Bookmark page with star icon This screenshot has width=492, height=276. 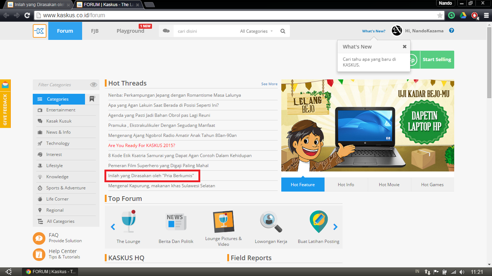point(440,15)
